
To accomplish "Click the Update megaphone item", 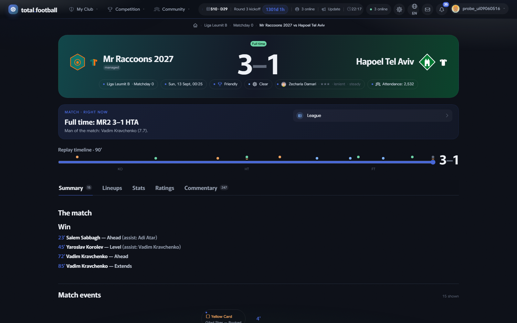I will point(331,9).
